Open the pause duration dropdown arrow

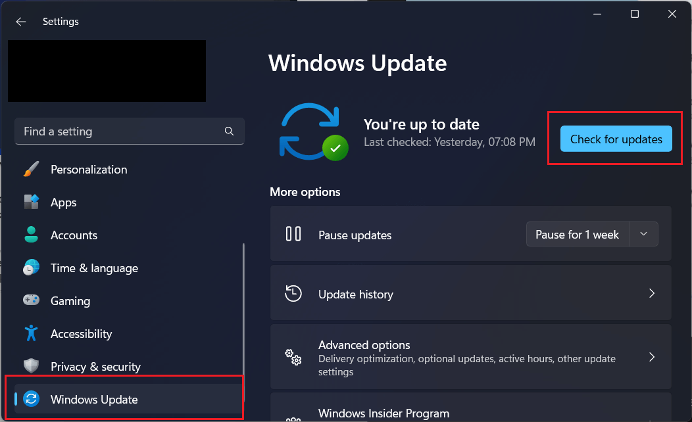(644, 235)
